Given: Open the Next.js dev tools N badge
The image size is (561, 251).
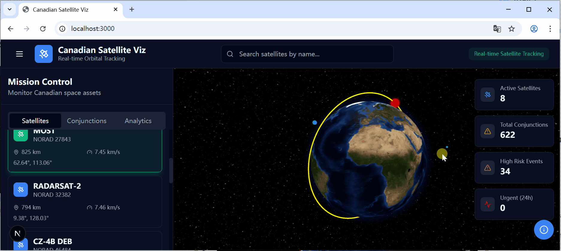Looking at the screenshot, I should click(18, 234).
